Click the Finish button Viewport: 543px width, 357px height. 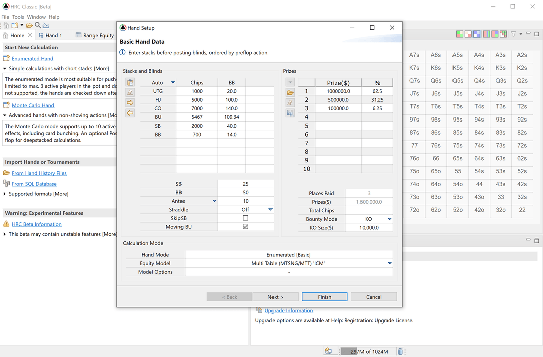coord(324,296)
